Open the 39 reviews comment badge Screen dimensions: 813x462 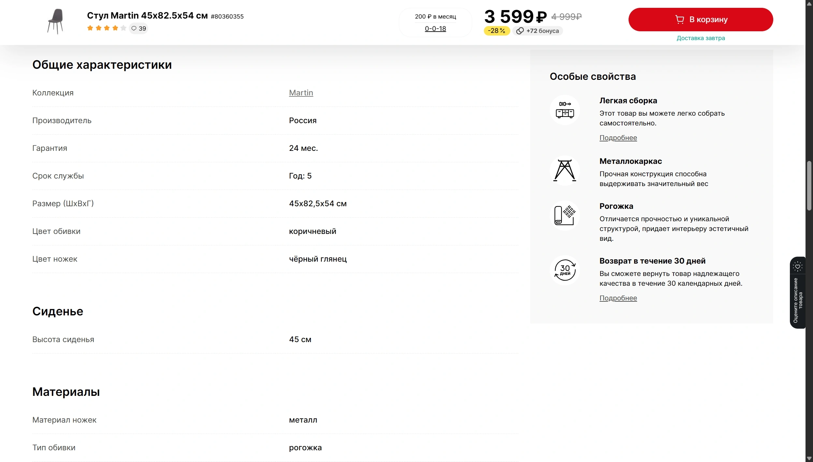pos(138,28)
